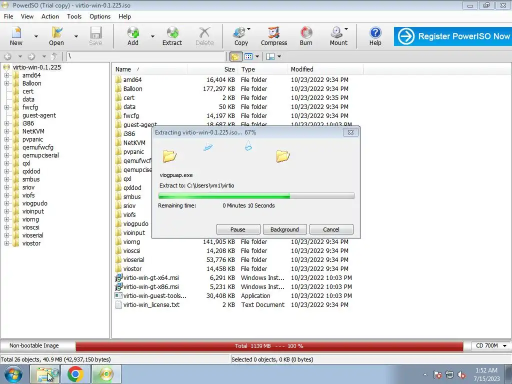
Task: Click the extraction progress bar
Action: click(x=256, y=196)
